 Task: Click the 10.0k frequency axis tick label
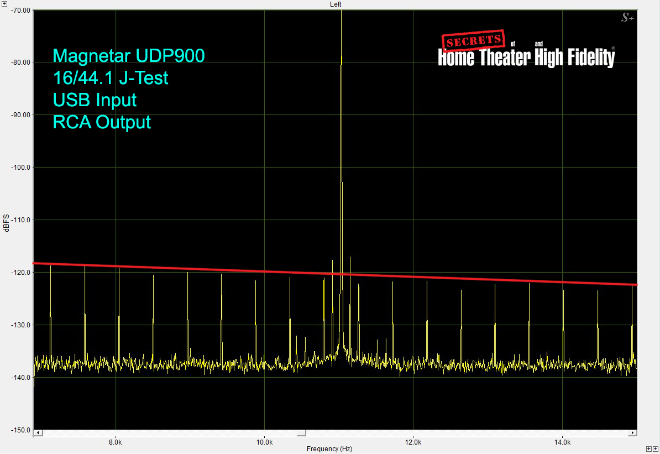pyautogui.click(x=264, y=442)
